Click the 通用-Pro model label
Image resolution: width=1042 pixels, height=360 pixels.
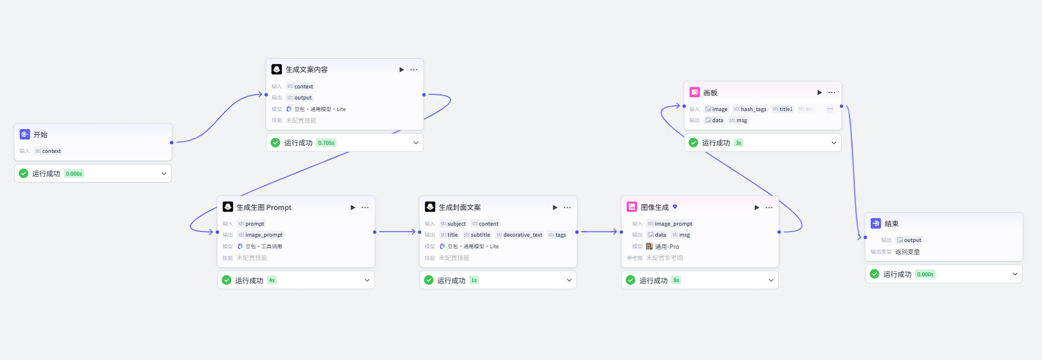point(667,247)
